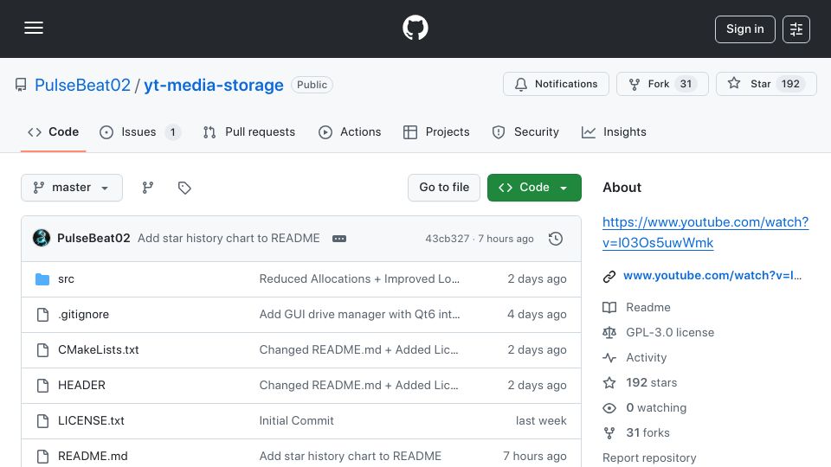The height and width of the screenshot is (467, 831).
Task: Open LICENSE.txt file
Action: tap(91, 421)
